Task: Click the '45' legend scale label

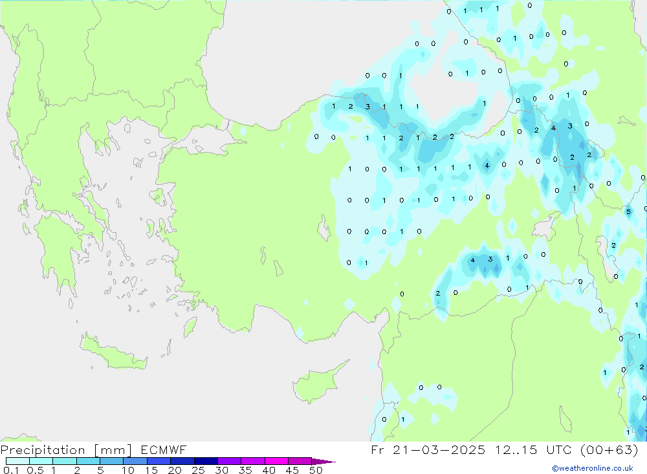Action: tap(292, 470)
